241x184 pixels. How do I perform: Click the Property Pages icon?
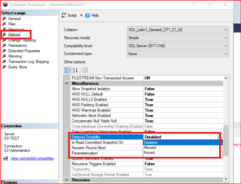click(85, 70)
